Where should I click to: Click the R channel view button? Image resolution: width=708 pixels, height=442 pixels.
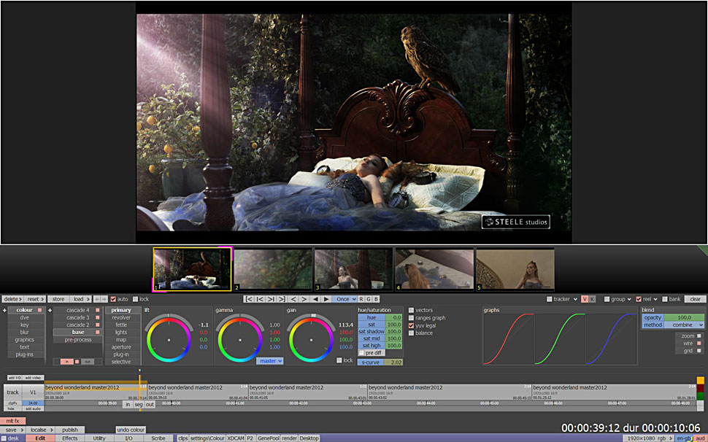click(x=361, y=299)
